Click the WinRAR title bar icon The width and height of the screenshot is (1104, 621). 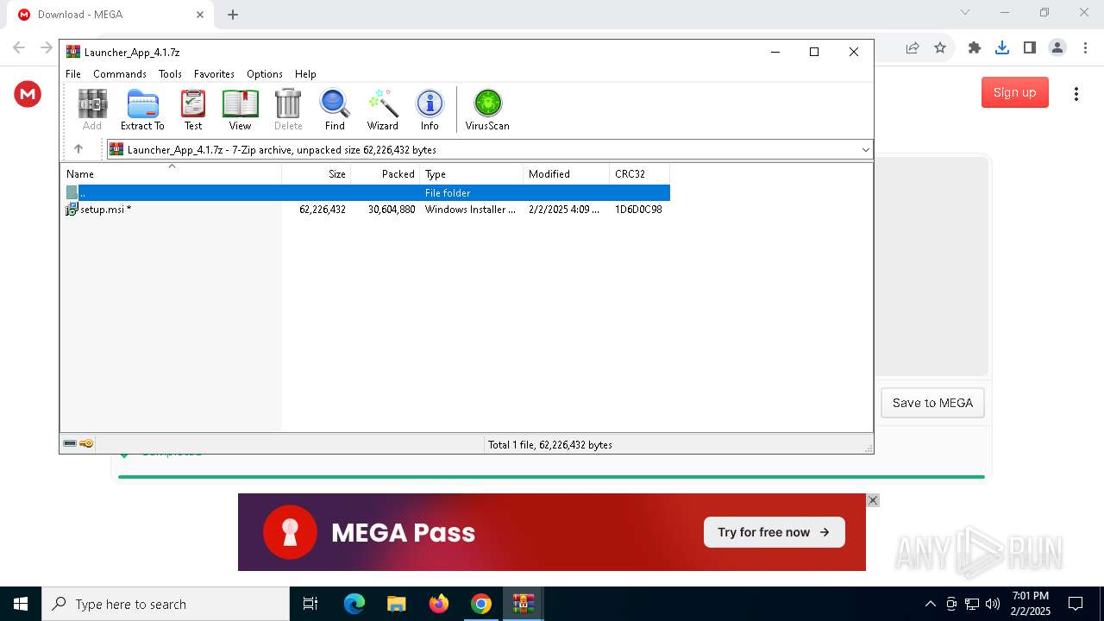(x=73, y=52)
